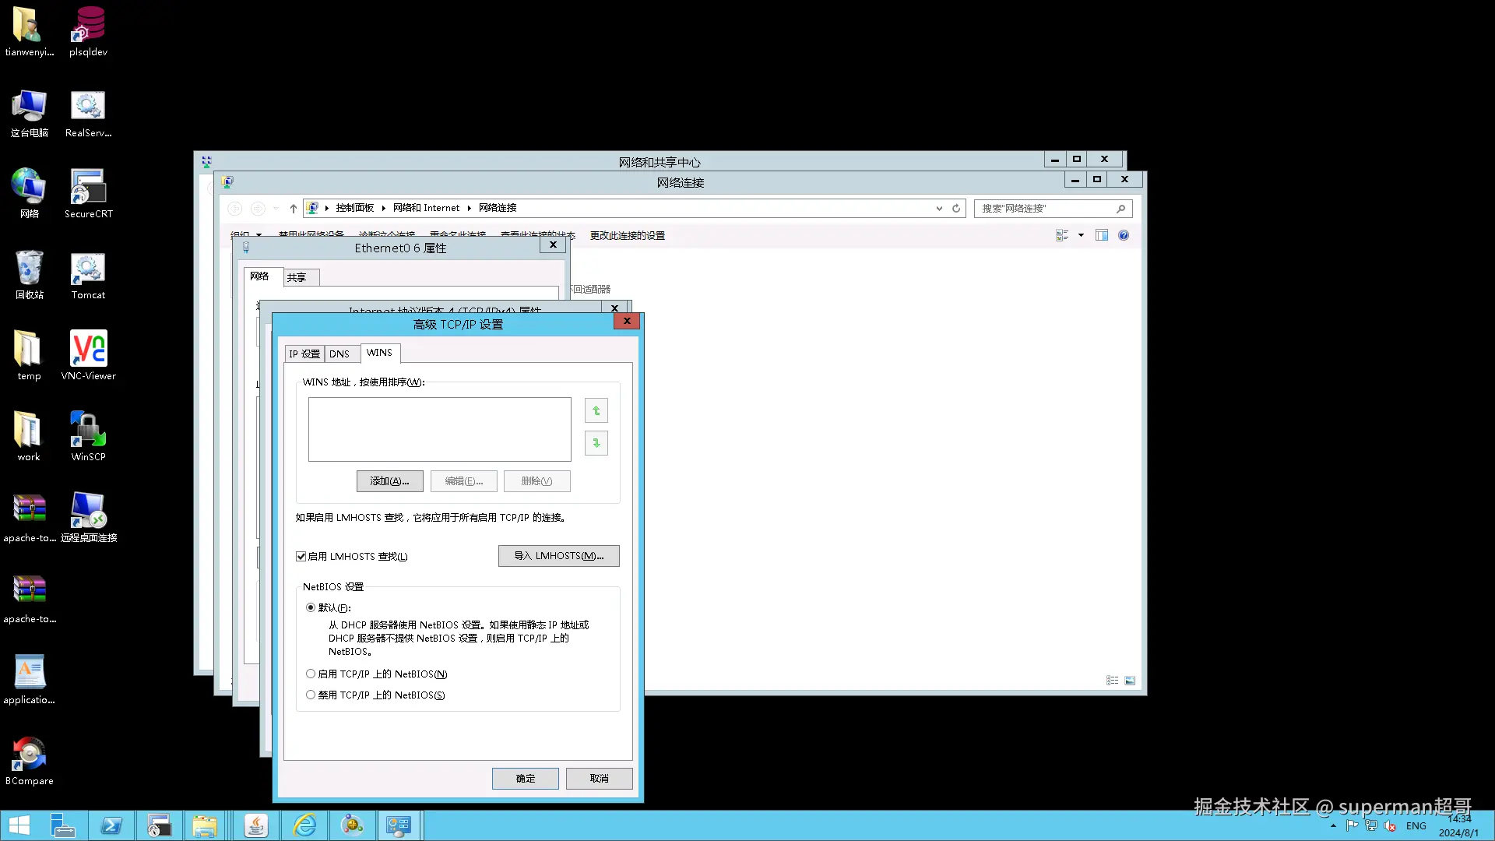The image size is (1495, 841).
Task: Show the preview pane icon
Action: (x=1102, y=235)
